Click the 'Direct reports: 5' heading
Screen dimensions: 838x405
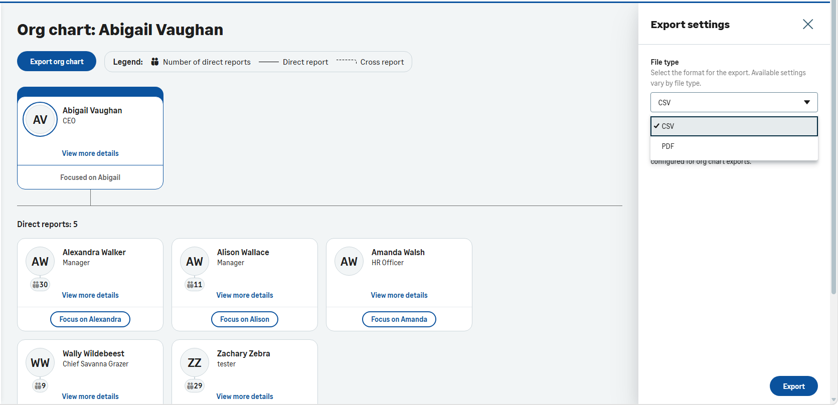(47, 224)
